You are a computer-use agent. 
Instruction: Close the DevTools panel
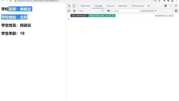click(176, 6)
